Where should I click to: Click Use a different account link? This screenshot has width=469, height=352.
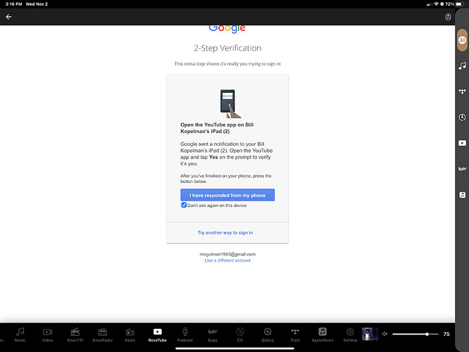(227, 260)
